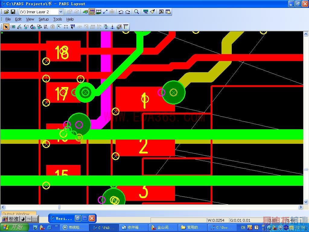Toggle the Router toolbar icon
This screenshot has height=232, width=309.
[x=92, y=12]
